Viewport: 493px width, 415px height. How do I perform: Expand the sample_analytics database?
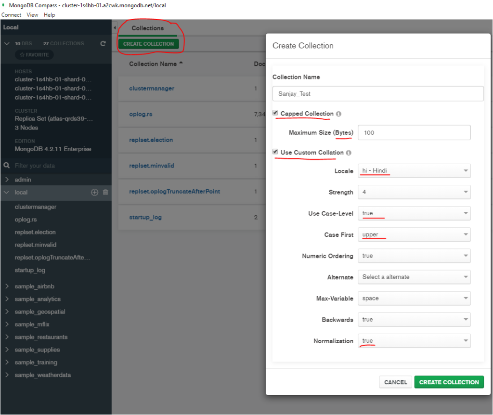tap(7, 299)
